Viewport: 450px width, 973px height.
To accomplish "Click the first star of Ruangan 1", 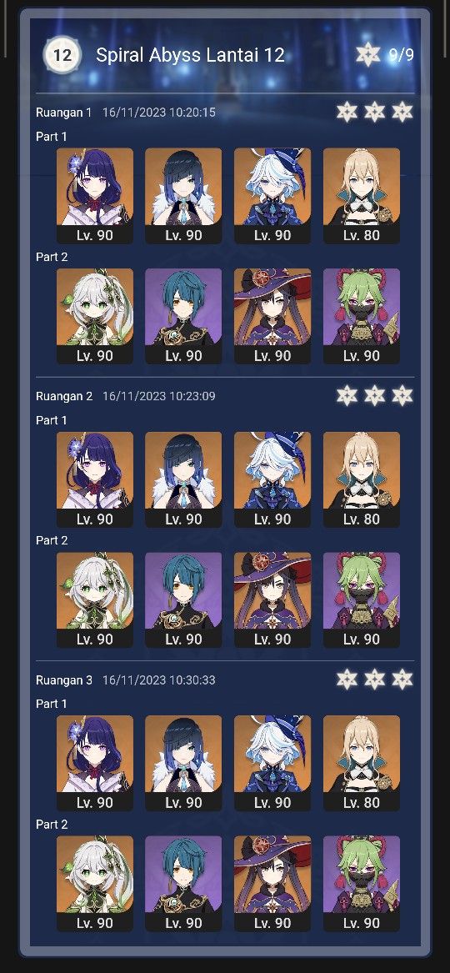I will [x=347, y=113].
